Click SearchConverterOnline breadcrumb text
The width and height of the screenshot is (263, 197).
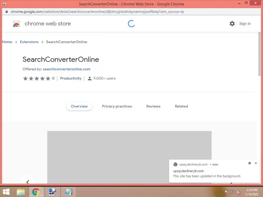click(x=67, y=42)
